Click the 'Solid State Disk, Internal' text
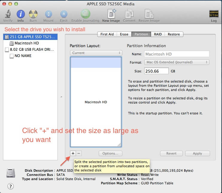 (76, 179)
